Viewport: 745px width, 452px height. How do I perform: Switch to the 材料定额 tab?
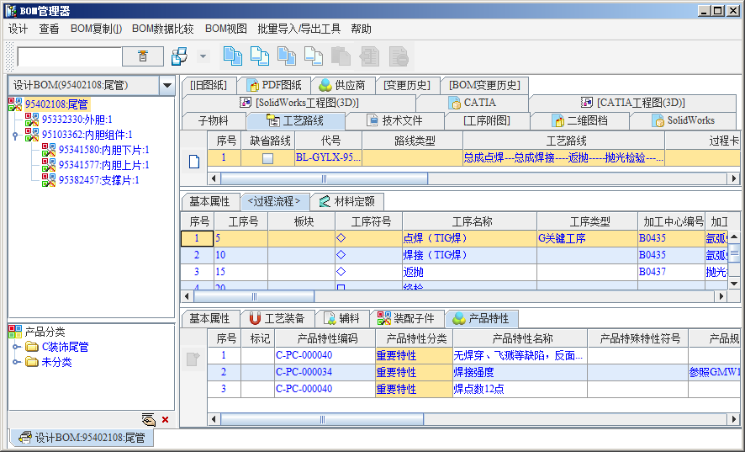point(346,202)
